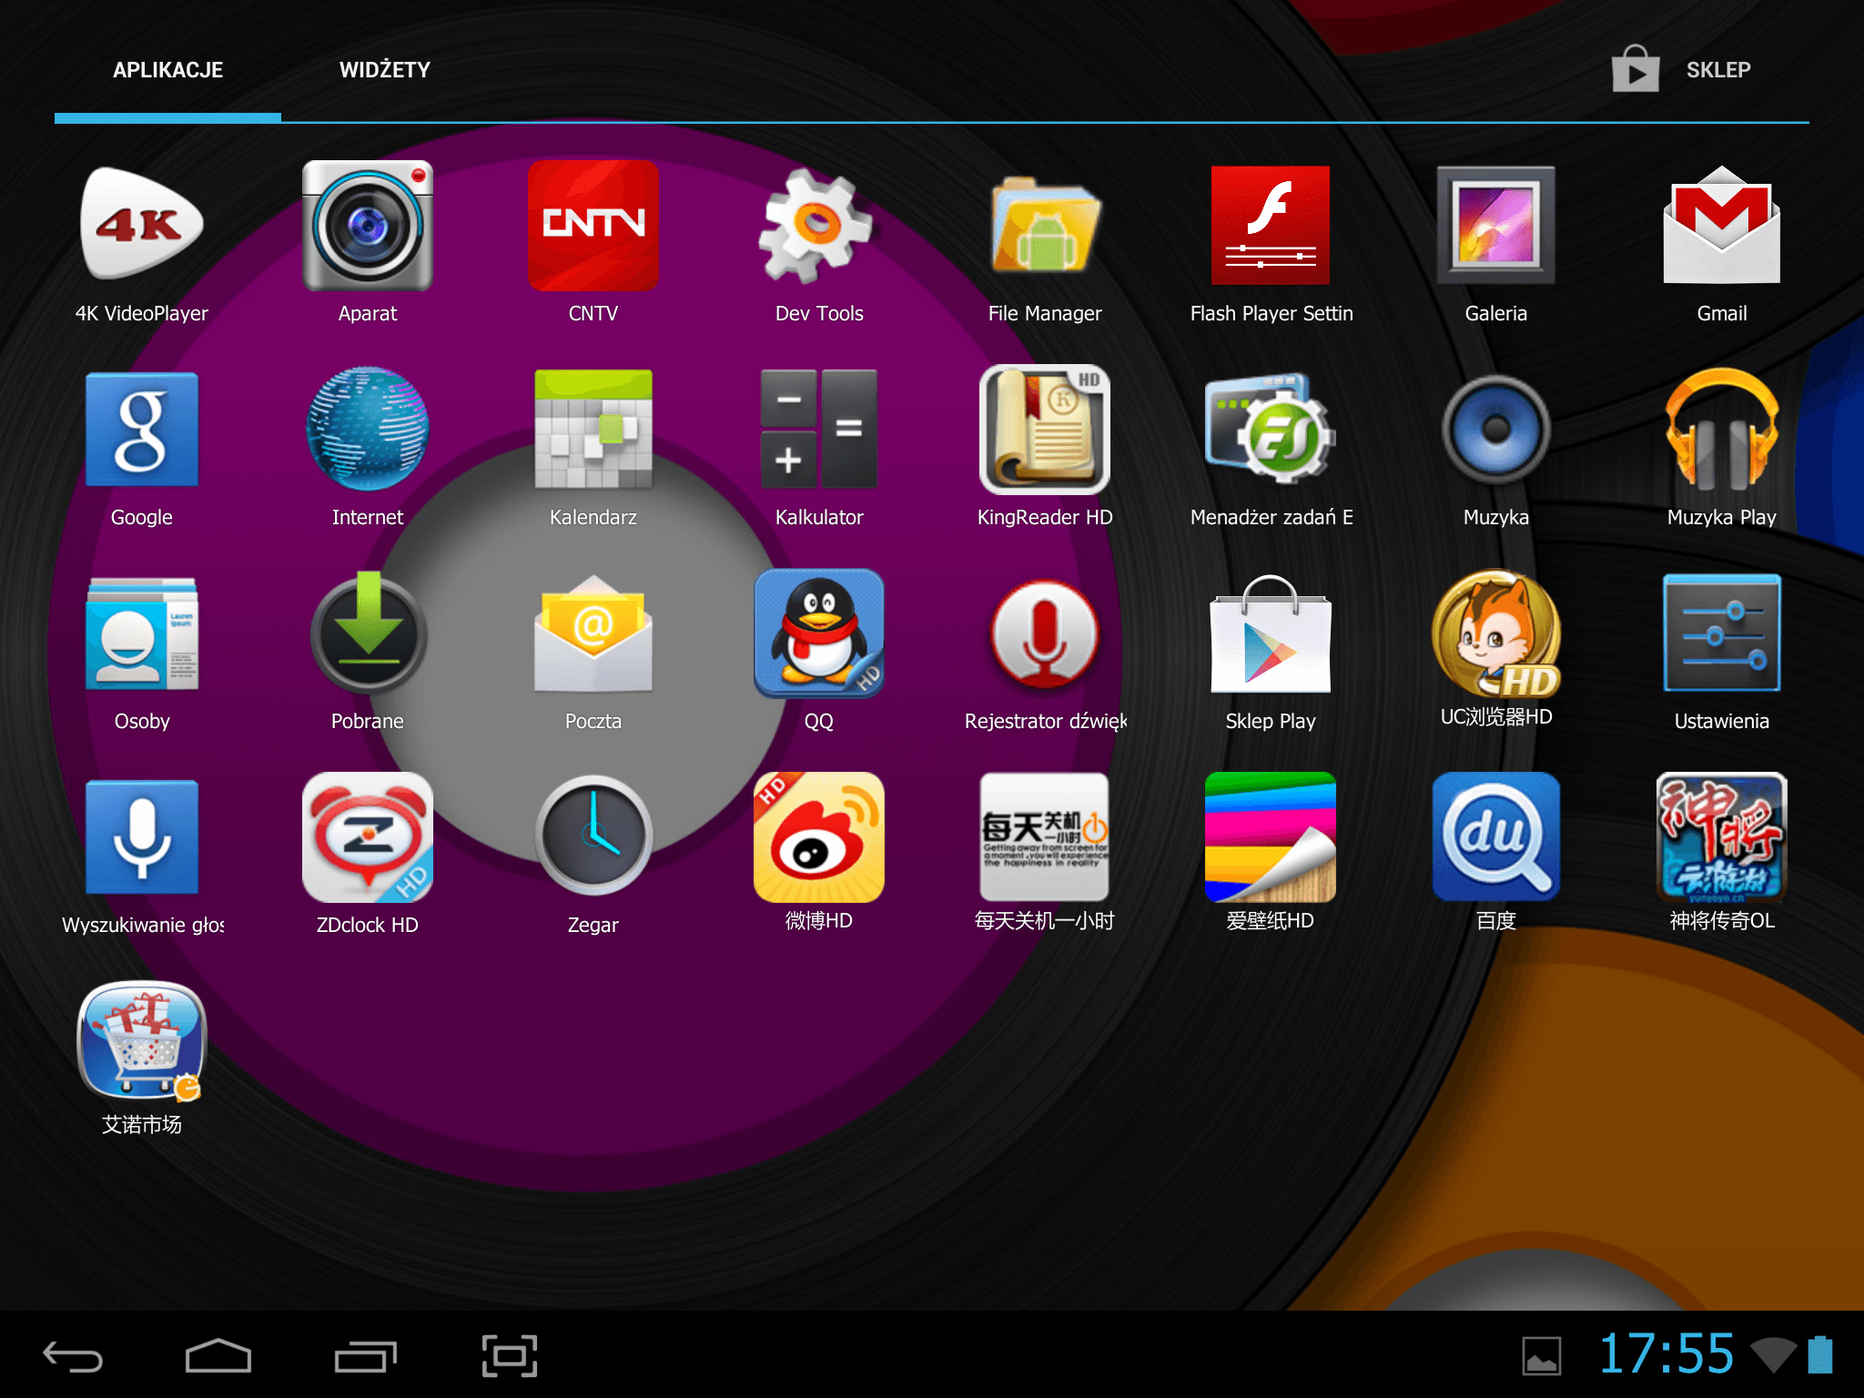
Task: Tap the Wi-Fi signal indicator
Action: (x=1773, y=1355)
